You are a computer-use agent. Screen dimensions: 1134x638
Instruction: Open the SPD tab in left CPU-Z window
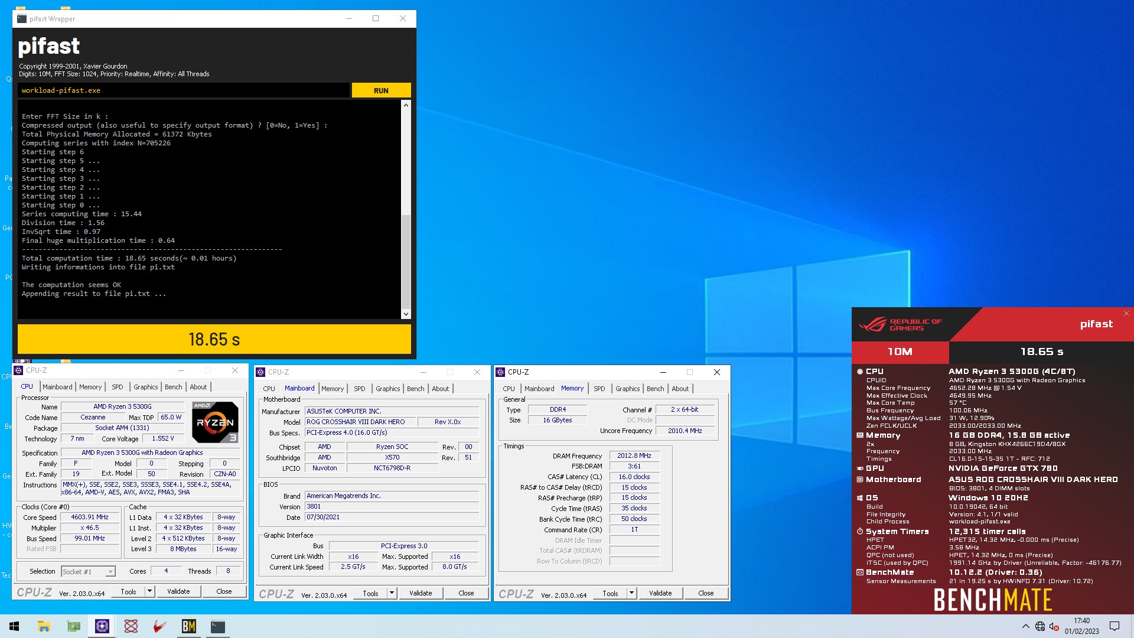[118, 387]
